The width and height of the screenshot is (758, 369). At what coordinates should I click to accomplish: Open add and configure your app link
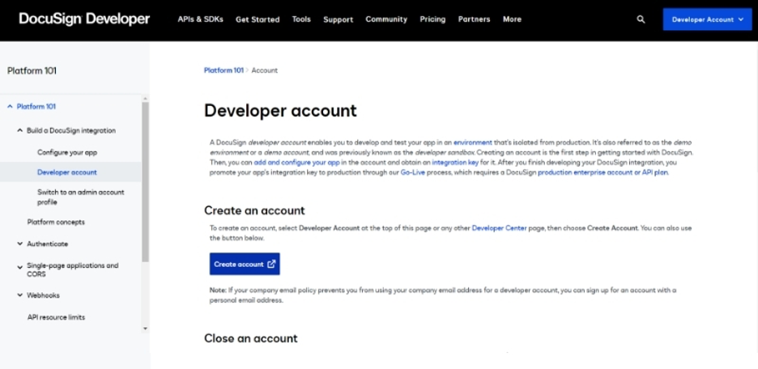pos(297,163)
